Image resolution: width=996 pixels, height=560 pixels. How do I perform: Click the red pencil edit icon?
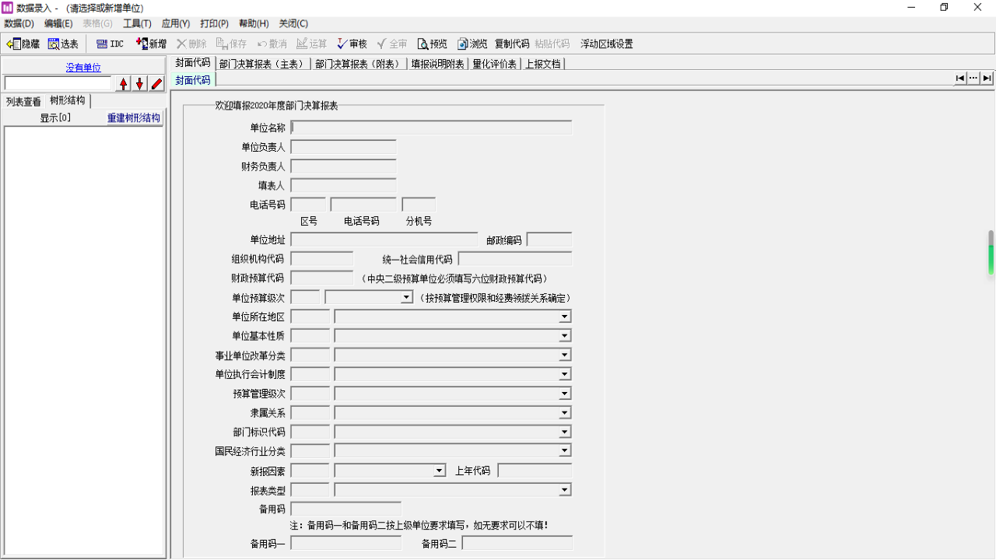point(156,83)
